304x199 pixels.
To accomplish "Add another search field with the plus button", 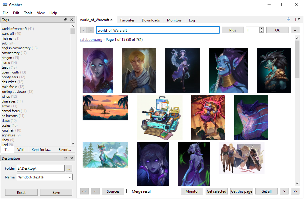I will (295, 30).
